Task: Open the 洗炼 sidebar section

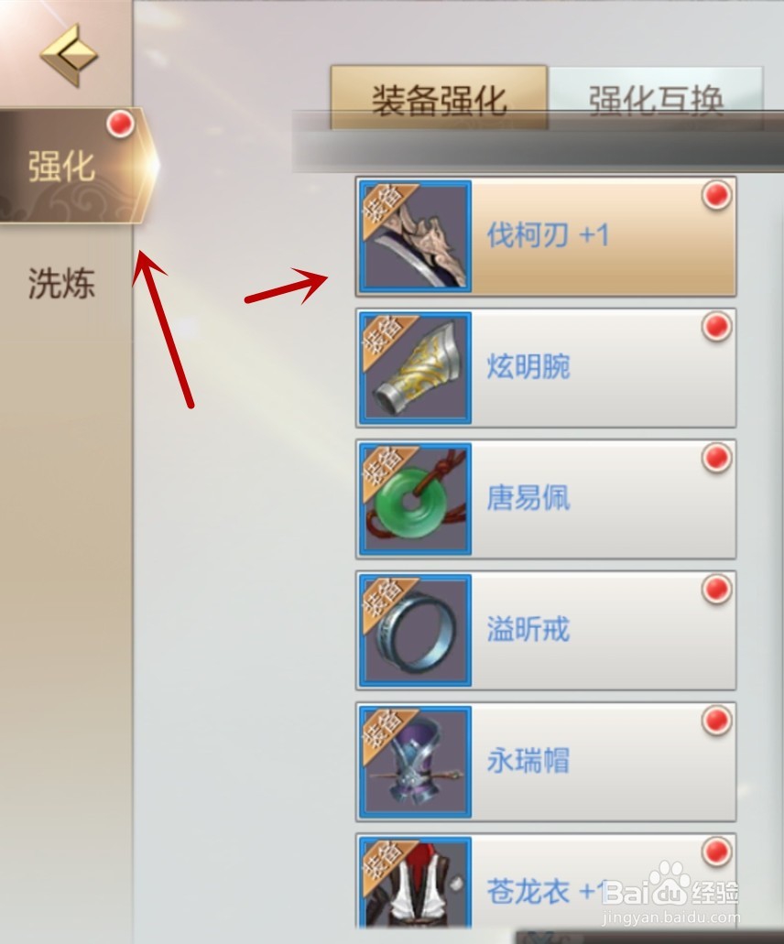Action: [62, 283]
